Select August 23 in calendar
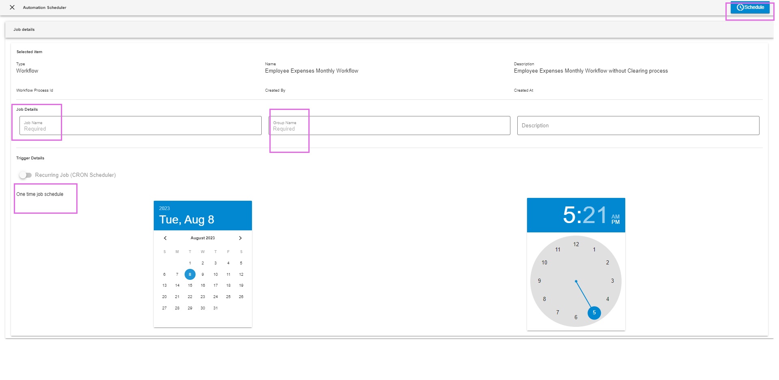Screen dimensions: 779x380 pos(203,297)
